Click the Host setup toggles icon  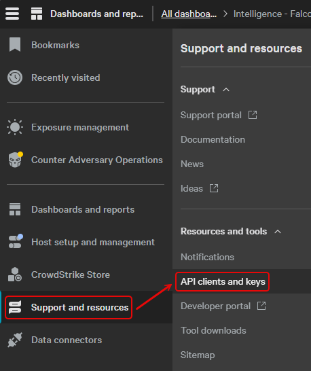tap(16, 241)
